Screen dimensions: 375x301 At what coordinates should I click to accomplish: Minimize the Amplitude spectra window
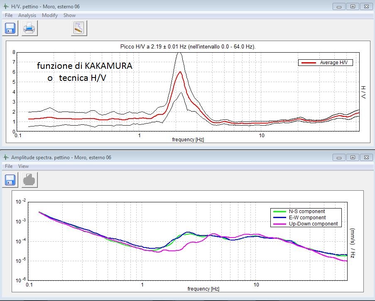[x=339, y=158]
